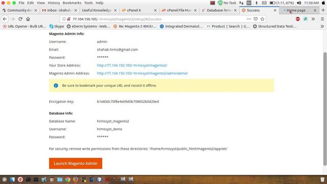Open the Adblock Plus extension icon
Screen dimensions: 327x184
click(297, 19)
